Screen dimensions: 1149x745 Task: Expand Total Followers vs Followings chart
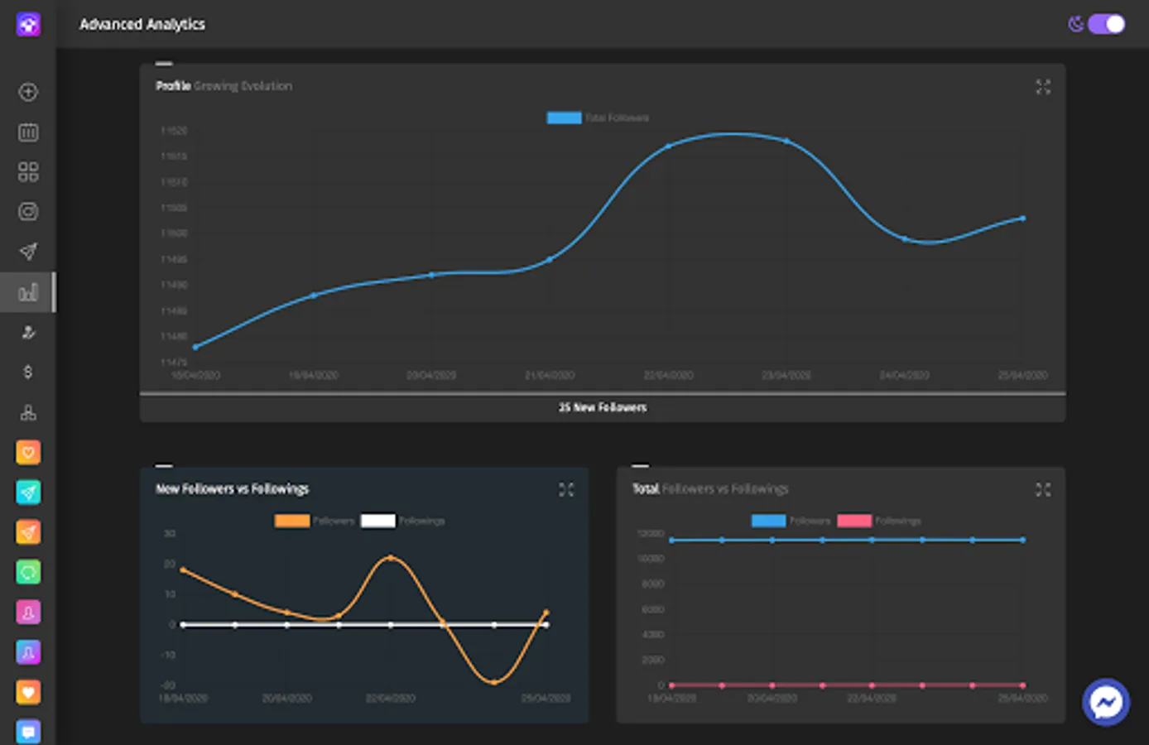pyautogui.click(x=1043, y=490)
